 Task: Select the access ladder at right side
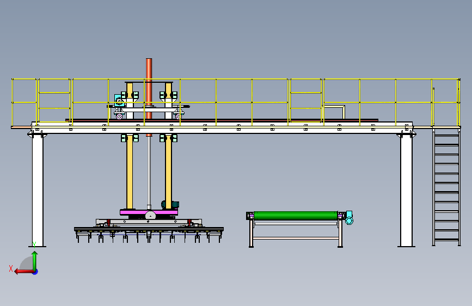(x=446, y=187)
